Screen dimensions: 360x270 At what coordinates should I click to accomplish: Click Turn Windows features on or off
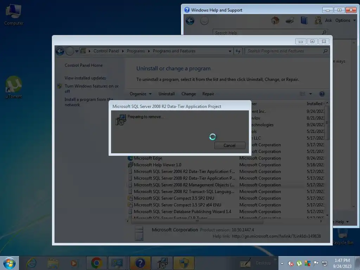click(91, 89)
